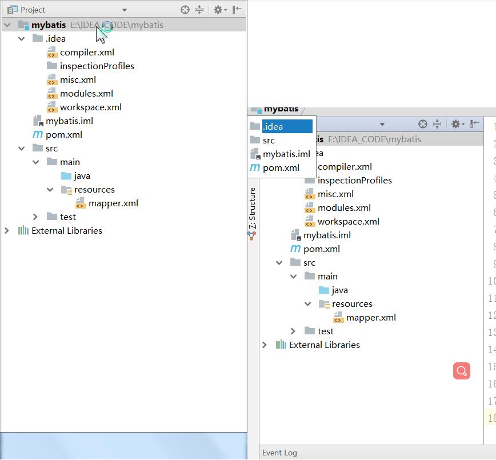Collapse the main folder in Project-titled panel
The image size is (496, 460).
pos(36,162)
